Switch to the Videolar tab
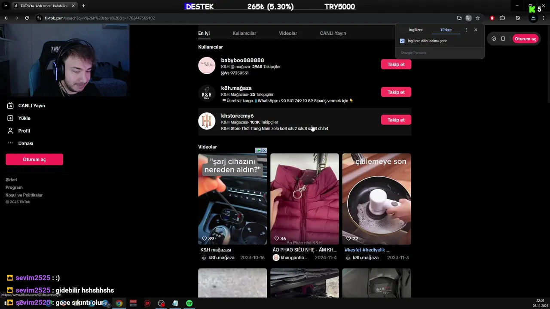Viewport: 550px width, 309px height. point(288,33)
